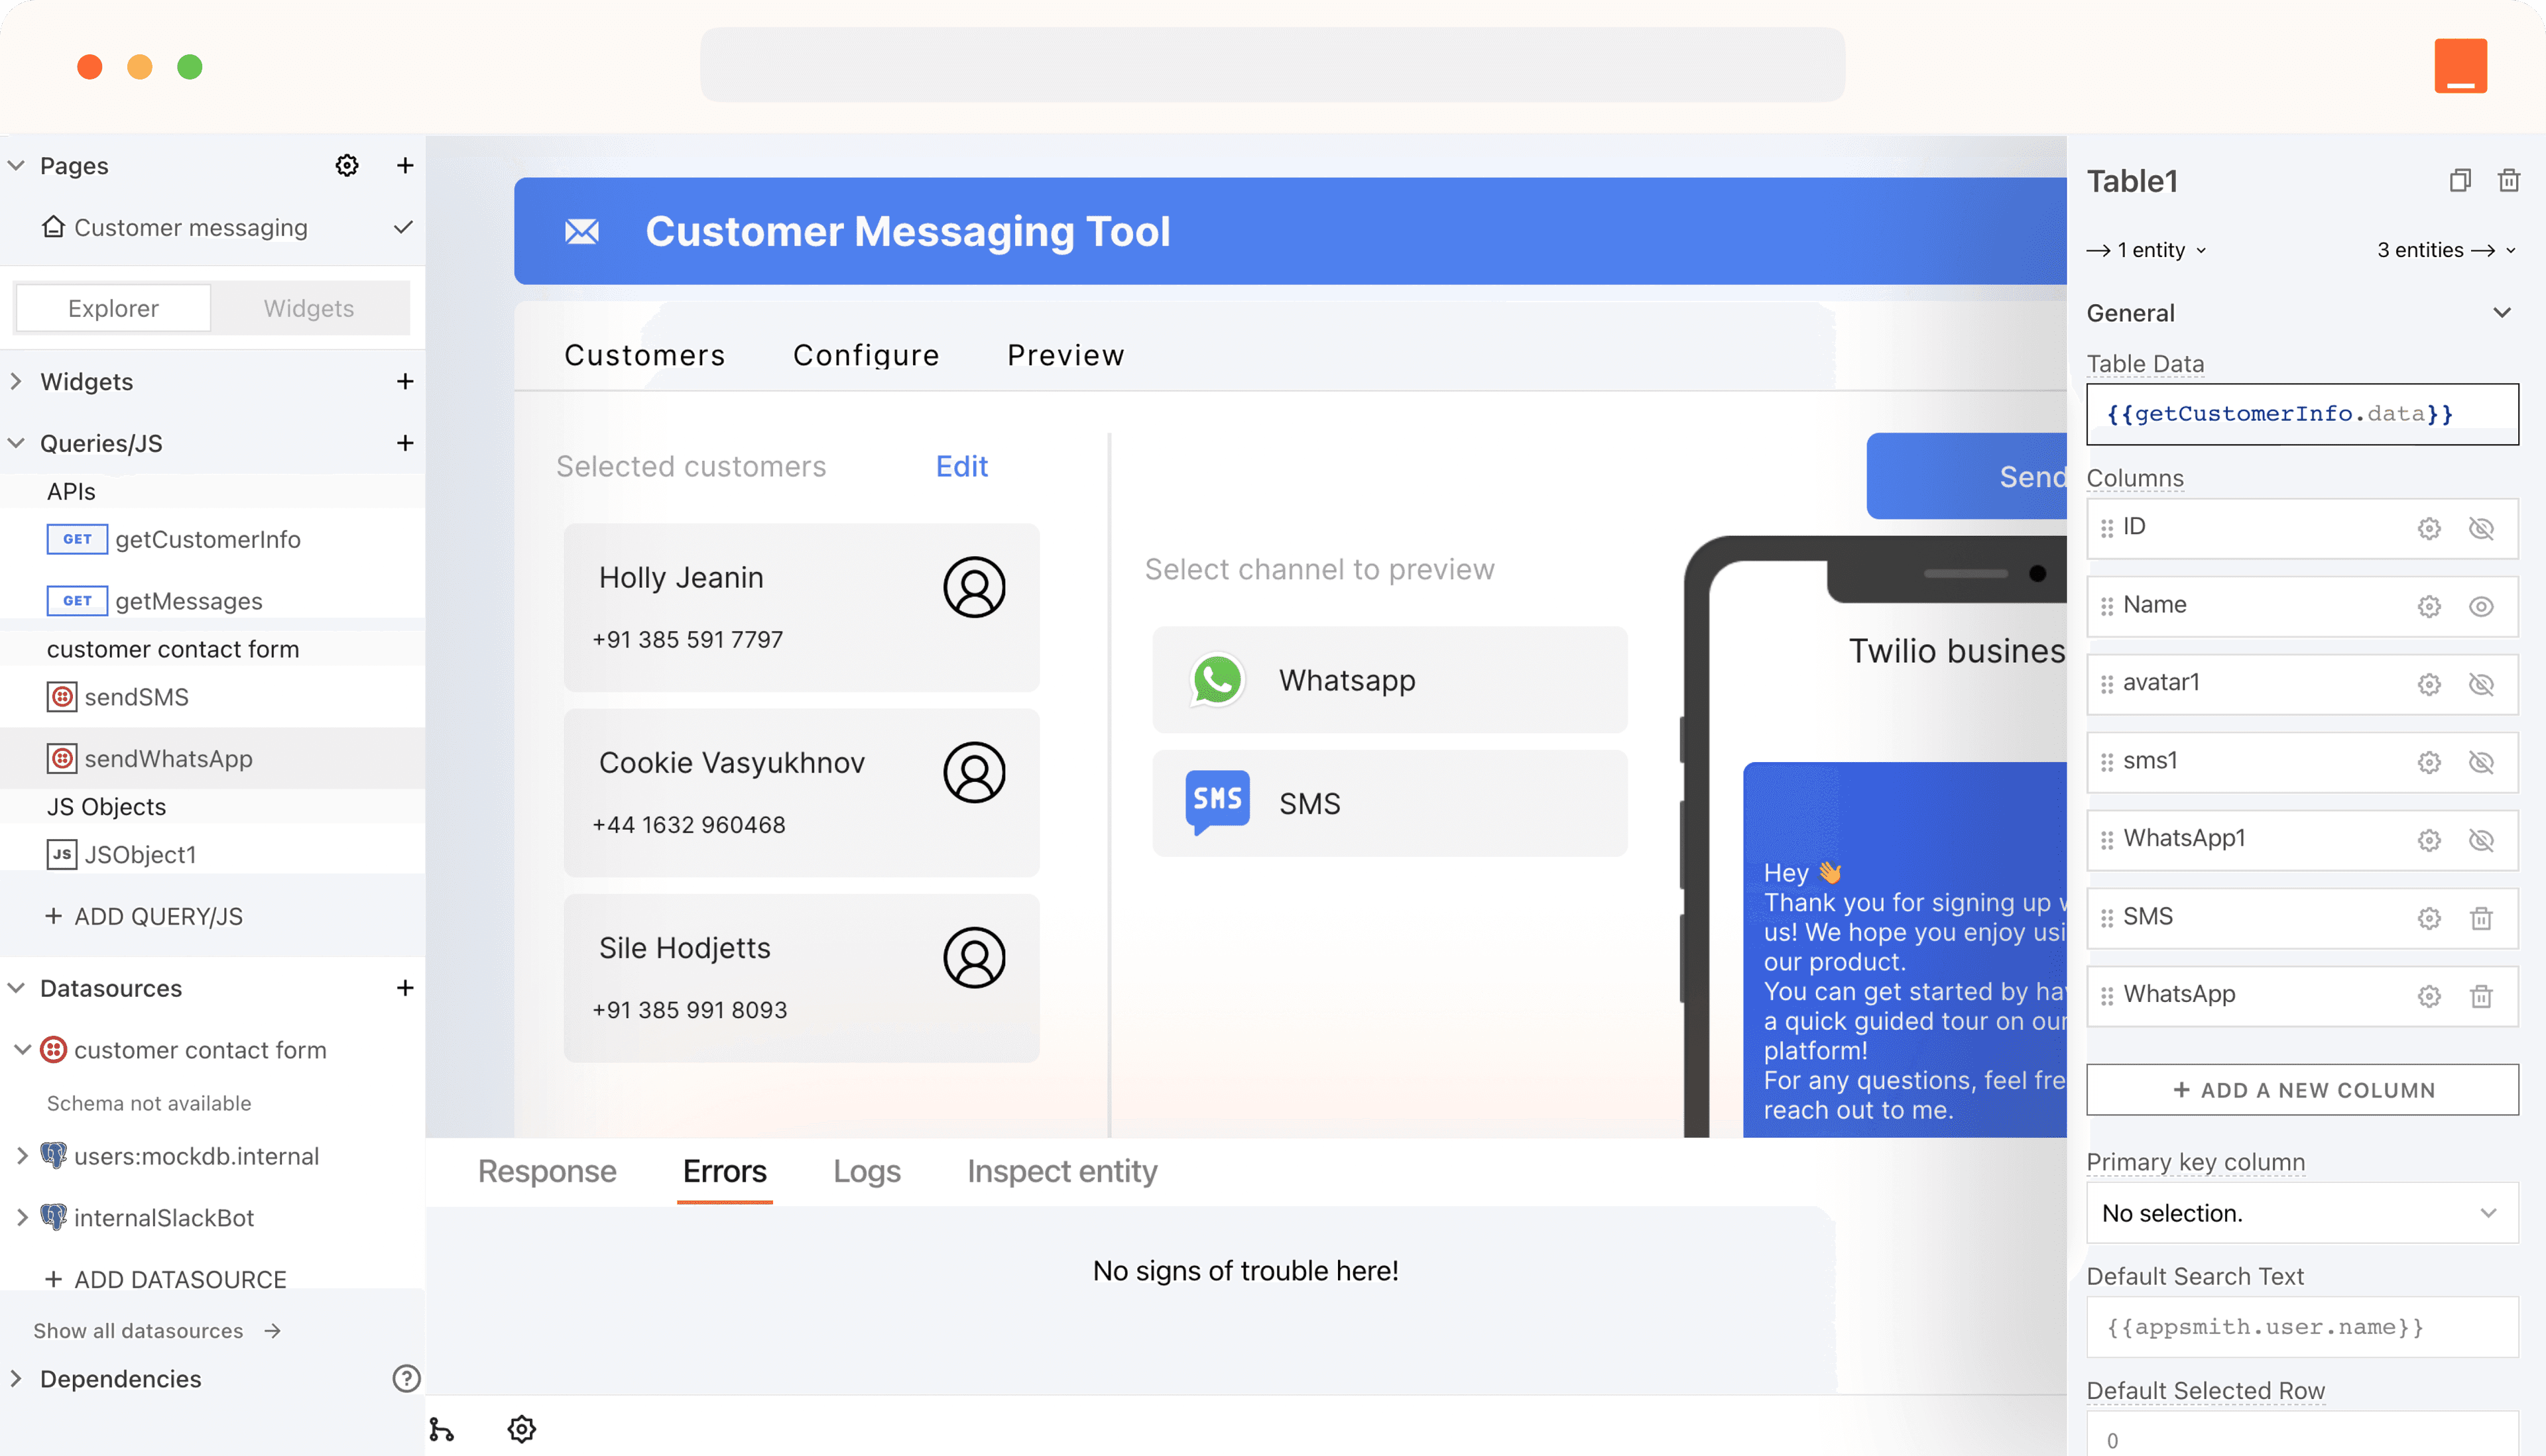
Task: Open Pages settings gear
Action: [x=346, y=165]
